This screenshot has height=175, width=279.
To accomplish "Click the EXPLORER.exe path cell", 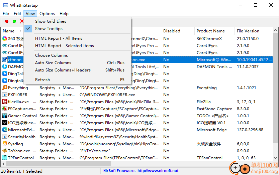I will [107, 95].
